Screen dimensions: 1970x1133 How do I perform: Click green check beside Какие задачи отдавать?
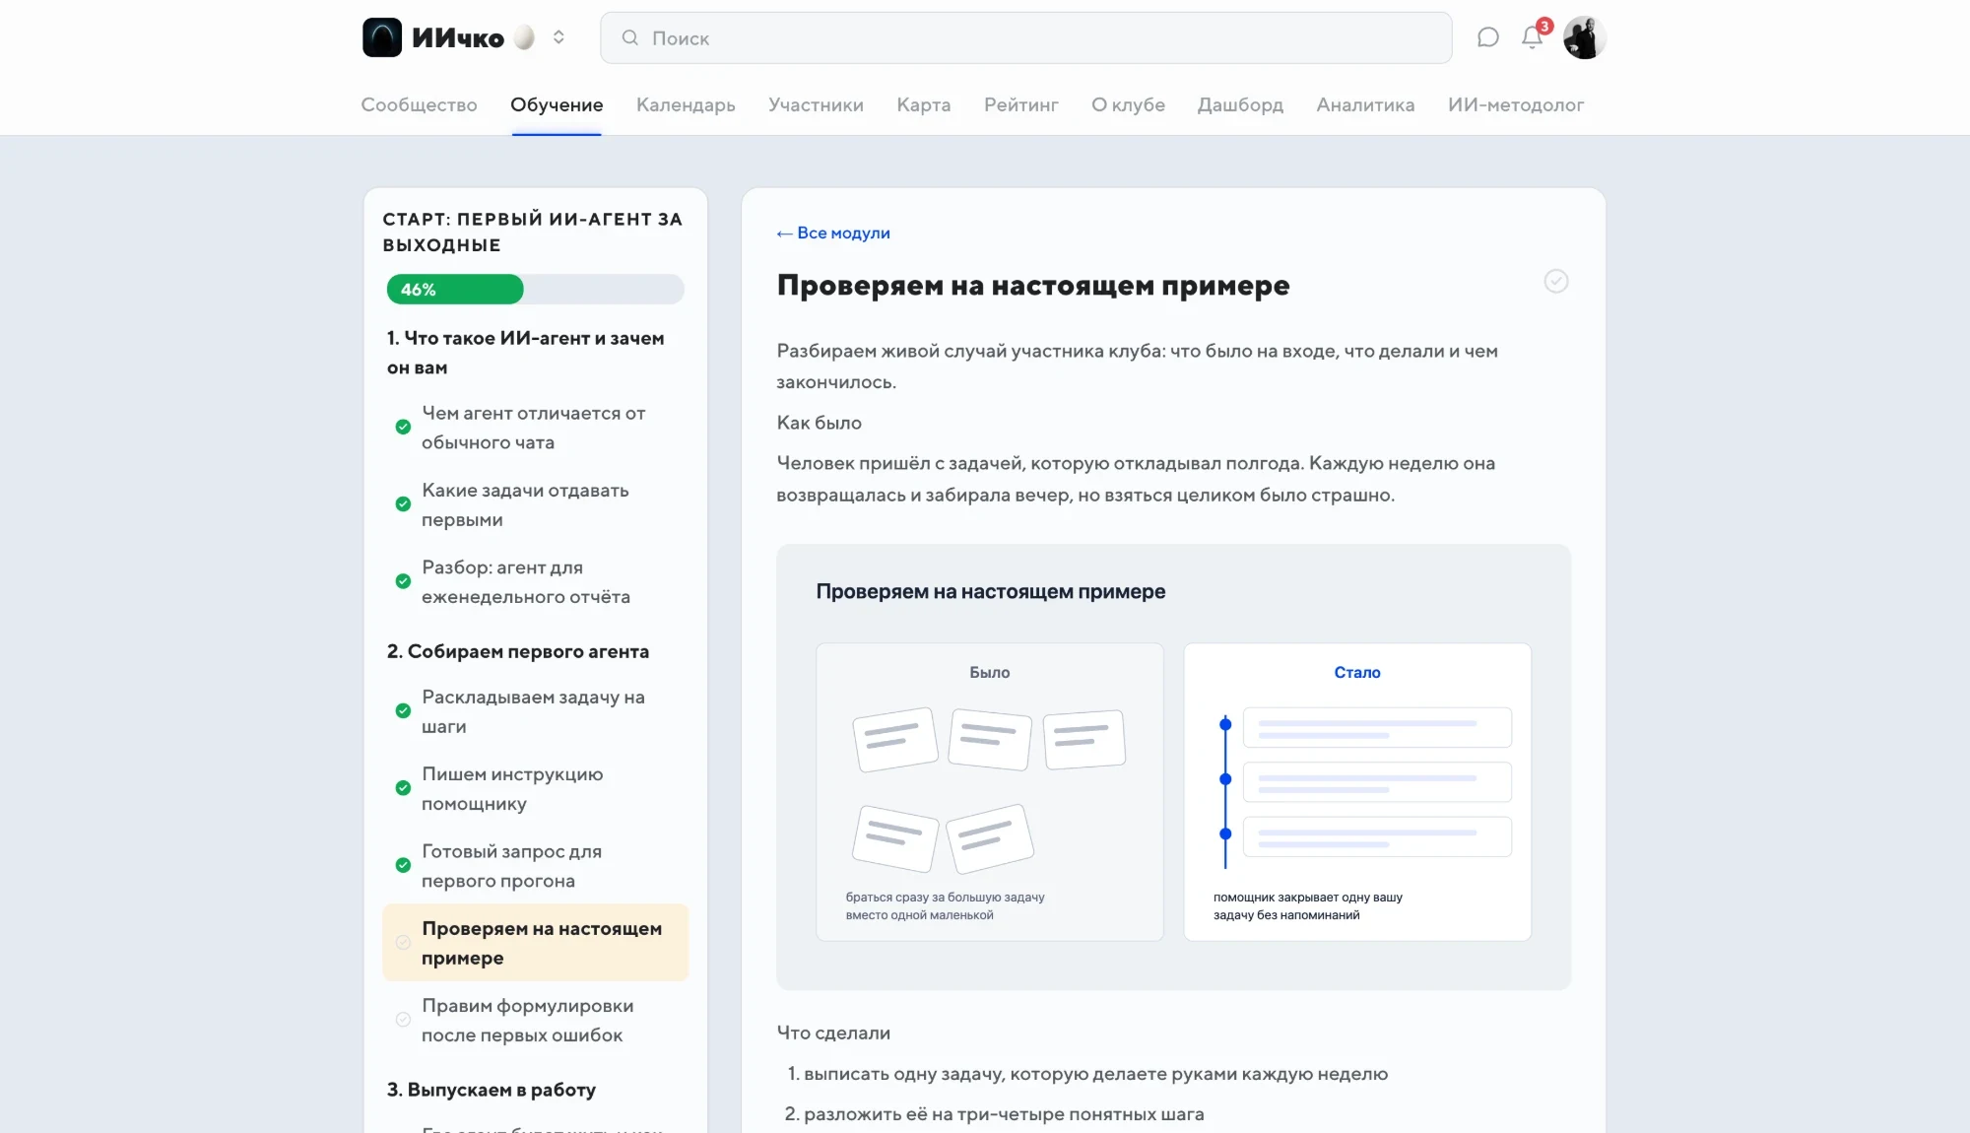[x=403, y=504]
